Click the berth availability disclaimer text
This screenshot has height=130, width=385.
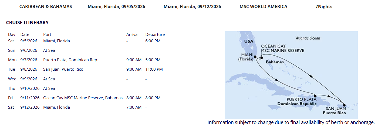pos(291,122)
